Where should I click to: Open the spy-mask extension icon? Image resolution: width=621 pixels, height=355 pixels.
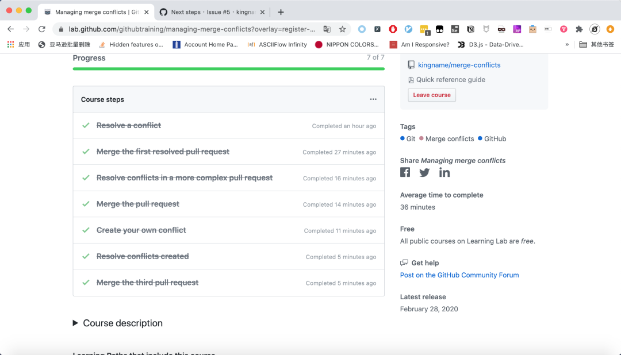(x=501, y=29)
